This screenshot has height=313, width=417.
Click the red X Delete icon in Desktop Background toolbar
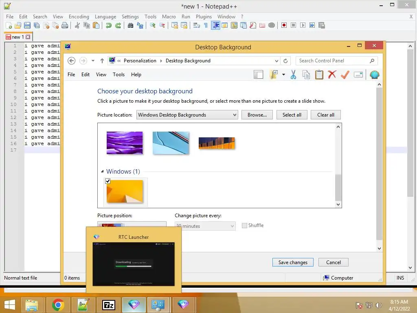[332, 75]
